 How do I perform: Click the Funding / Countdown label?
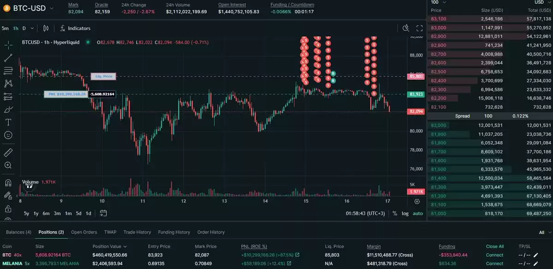pos(292,5)
